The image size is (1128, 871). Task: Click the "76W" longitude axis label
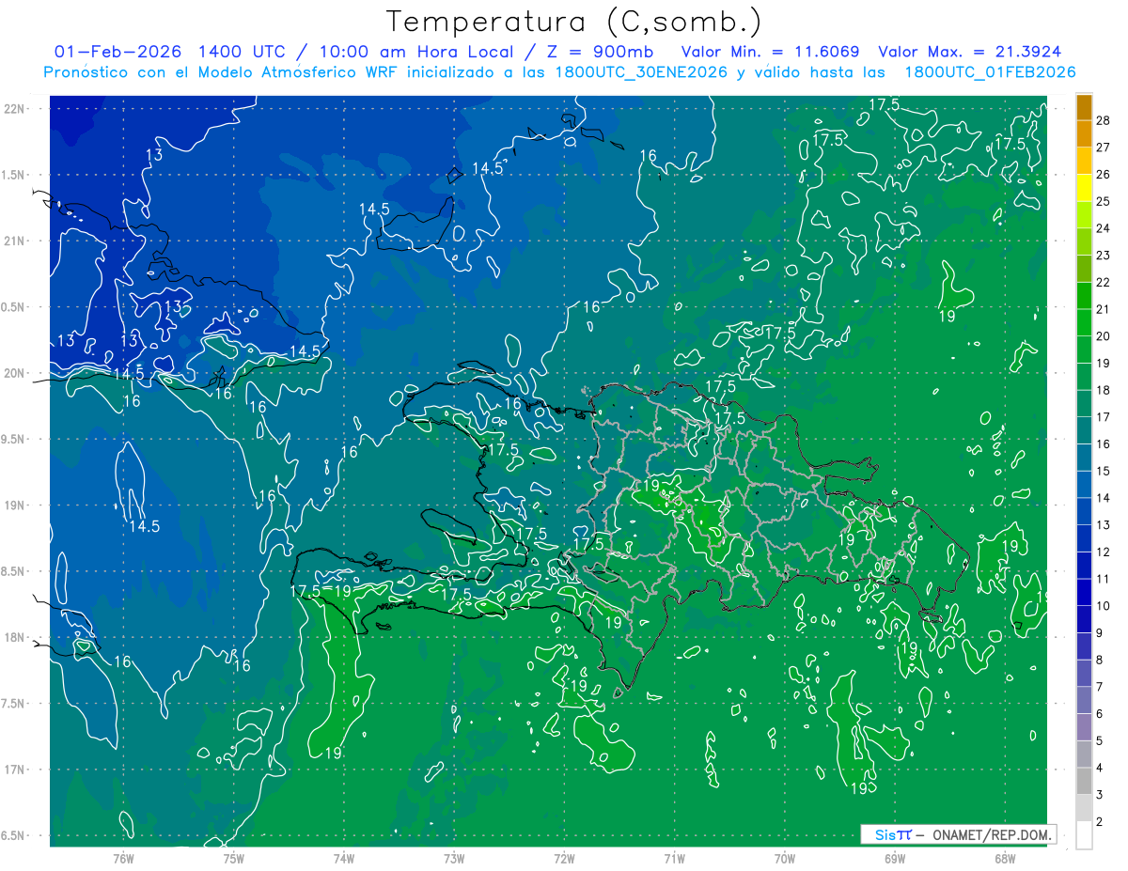click(123, 858)
